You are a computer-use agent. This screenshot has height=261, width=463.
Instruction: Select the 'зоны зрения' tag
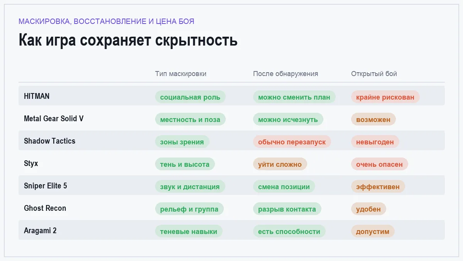pyautogui.click(x=182, y=142)
